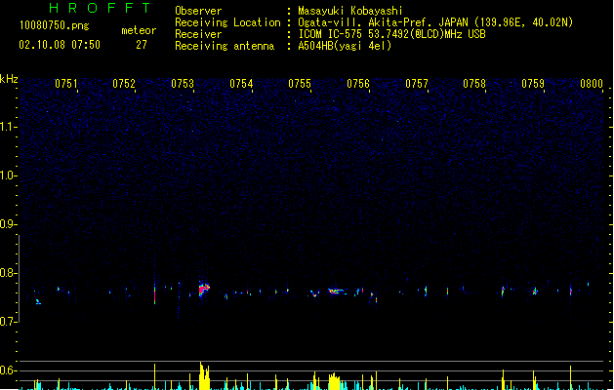Screen dimensions: 614x390
Task: Click the 0.6 kHz axis label
Action: pos(9,370)
